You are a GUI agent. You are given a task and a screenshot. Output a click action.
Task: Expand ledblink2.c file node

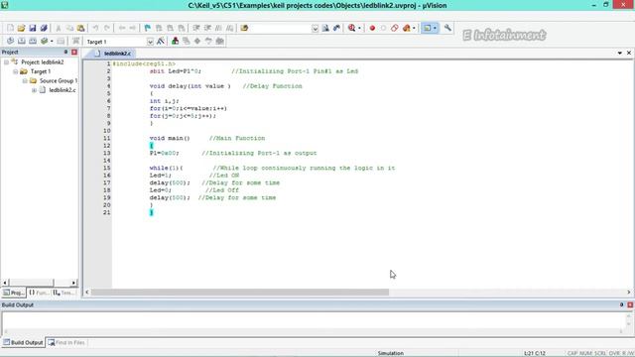pyautogui.click(x=34, y=90)
